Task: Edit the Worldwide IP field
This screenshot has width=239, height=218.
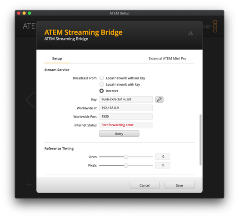Action: [126, 108]
